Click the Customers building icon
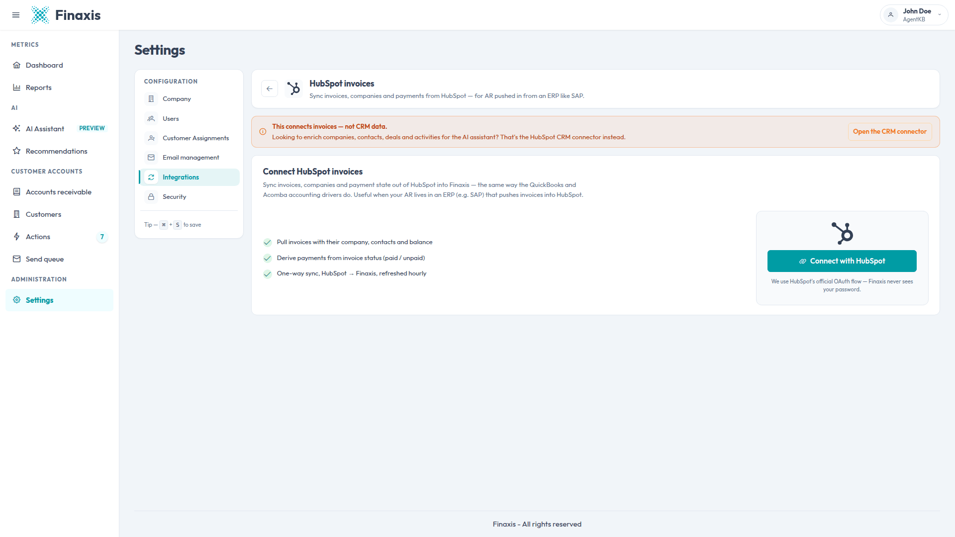This screenshot has height=537, width=955. [17, 214]
